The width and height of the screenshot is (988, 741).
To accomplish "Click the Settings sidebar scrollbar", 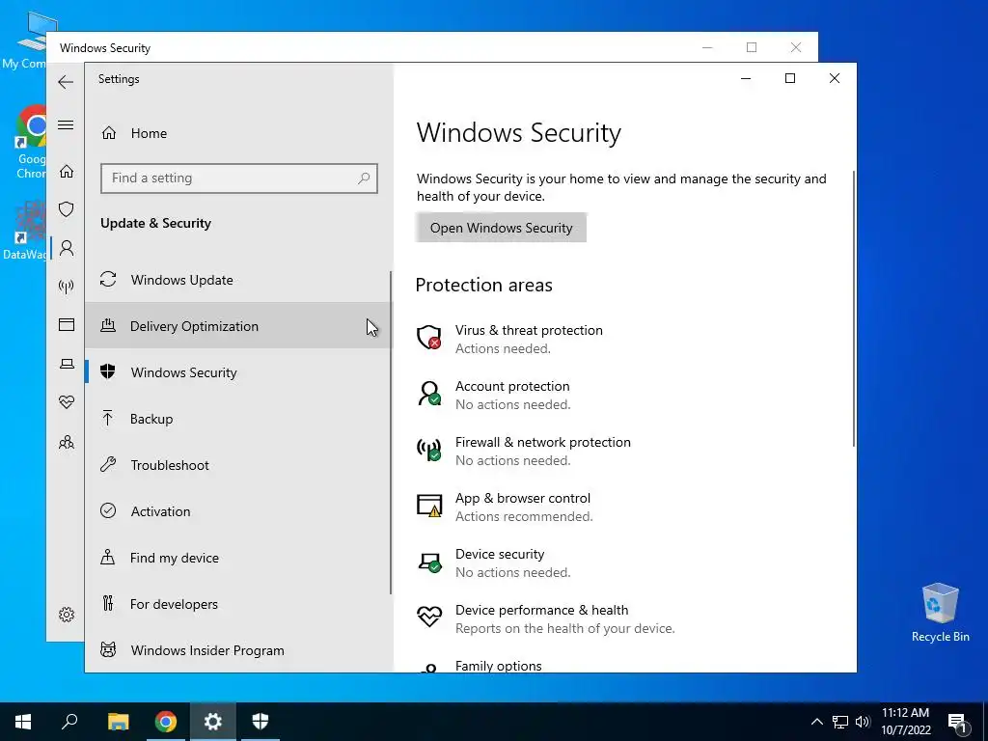I will (391, 432).
